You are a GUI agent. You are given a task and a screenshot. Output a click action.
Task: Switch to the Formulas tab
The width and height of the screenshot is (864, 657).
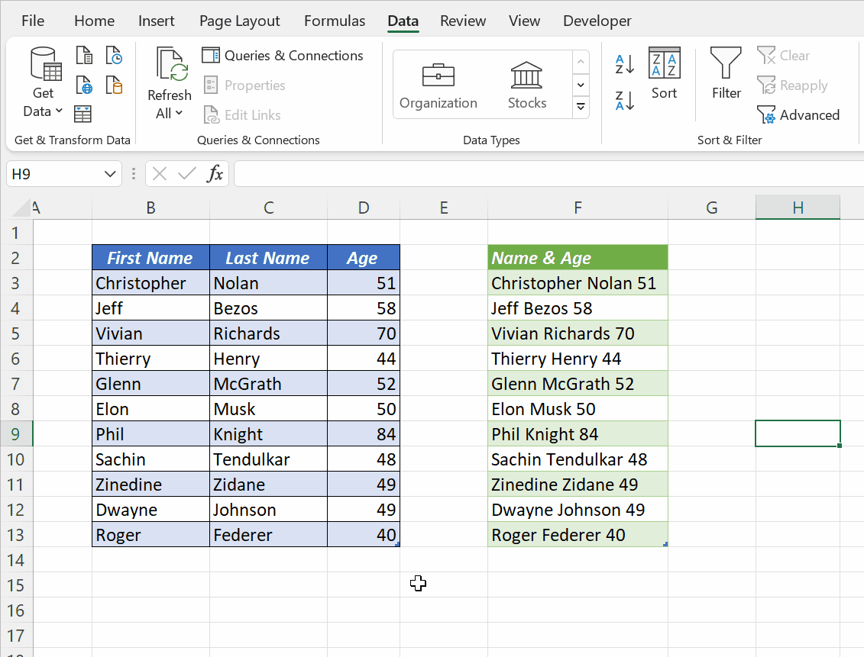click(x=334, y=21)
